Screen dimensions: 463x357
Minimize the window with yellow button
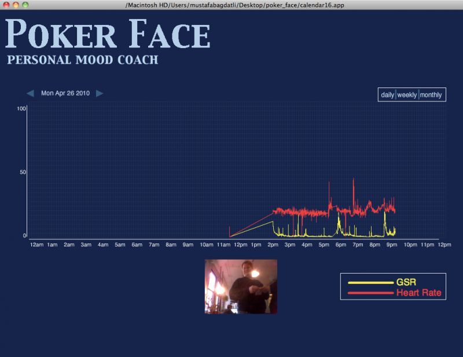16,5
